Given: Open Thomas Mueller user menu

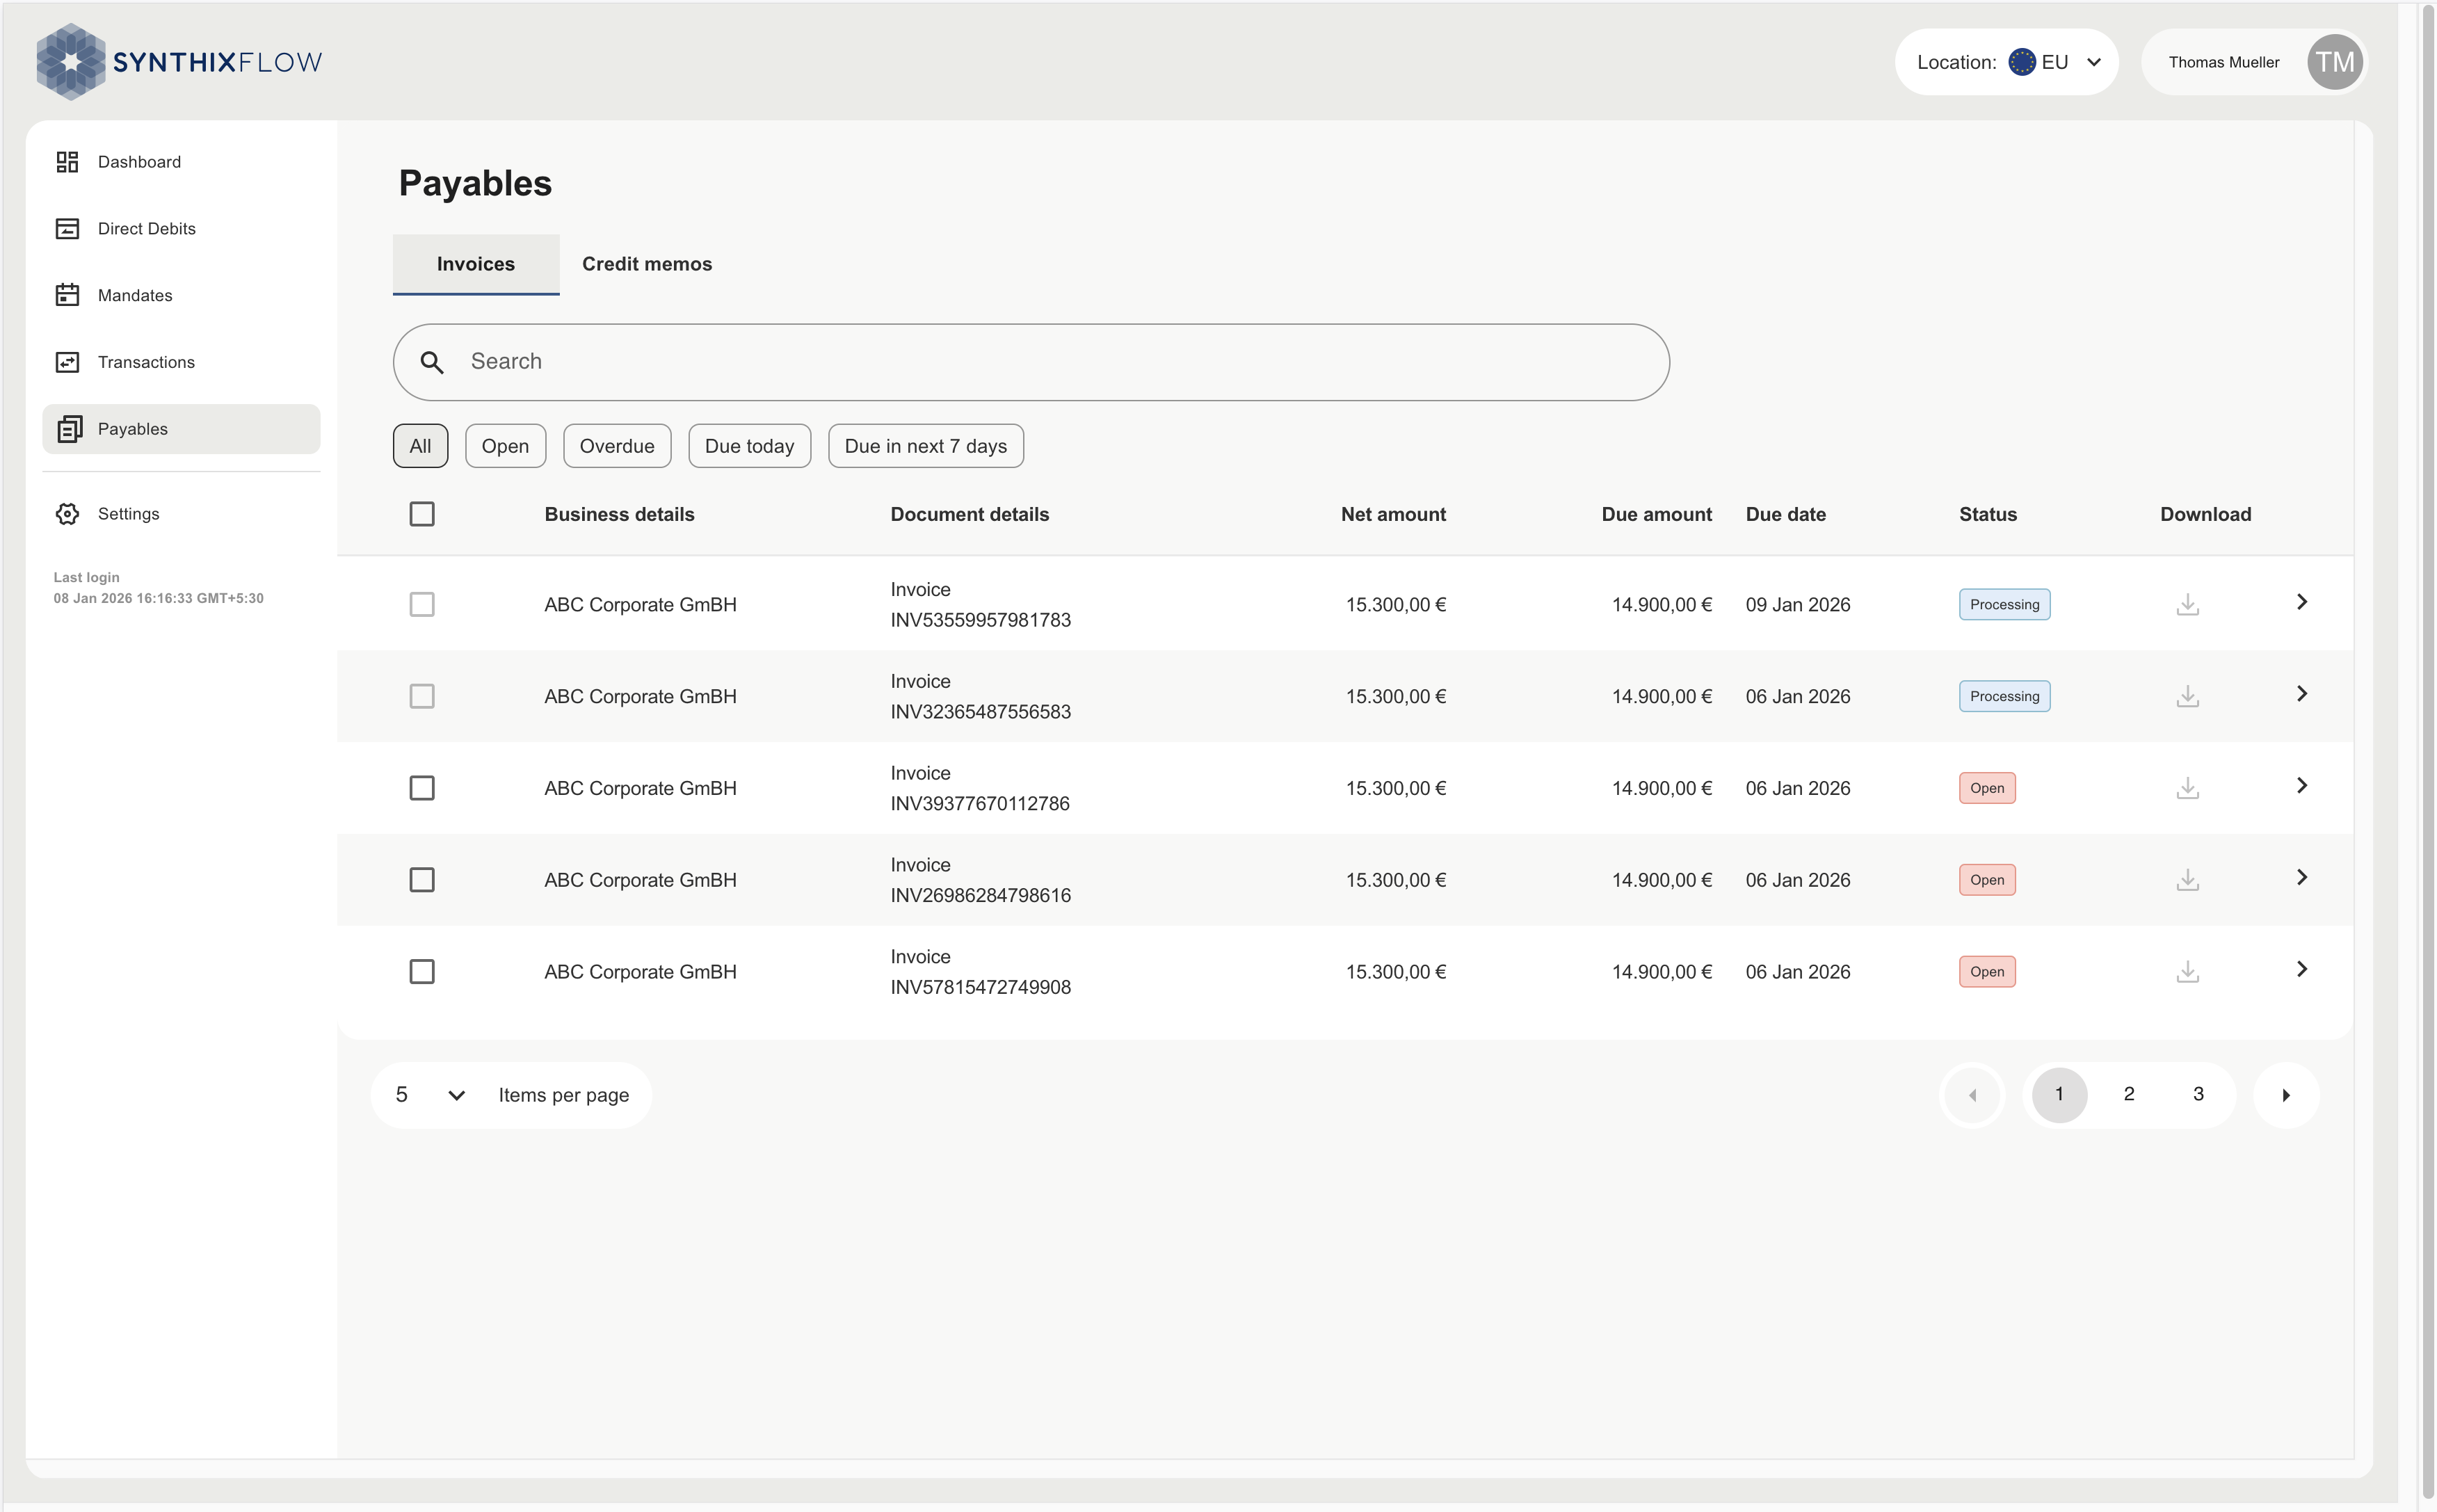Looking at the screenshot, I should coord(2254,62).
